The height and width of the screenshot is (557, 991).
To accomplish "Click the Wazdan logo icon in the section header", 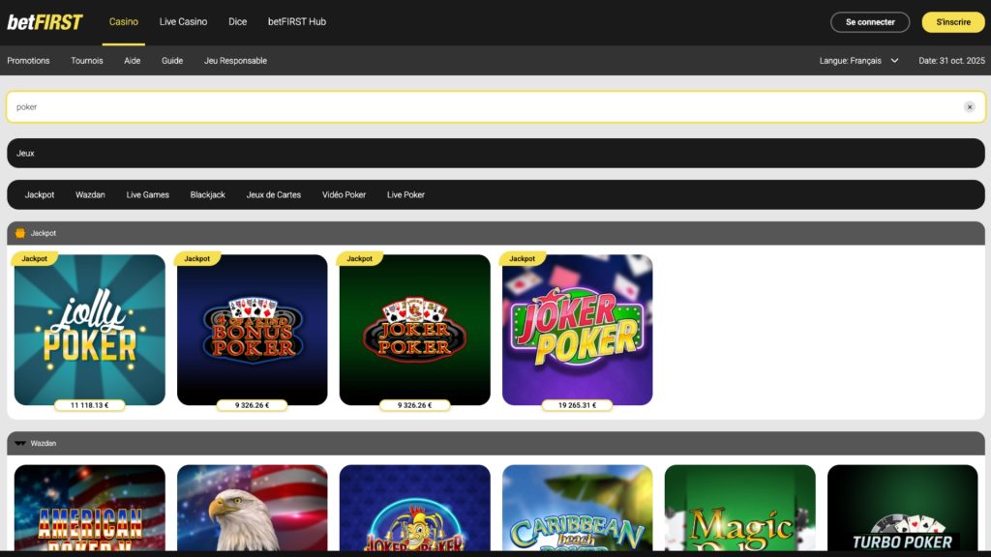I will click(18, 443).
